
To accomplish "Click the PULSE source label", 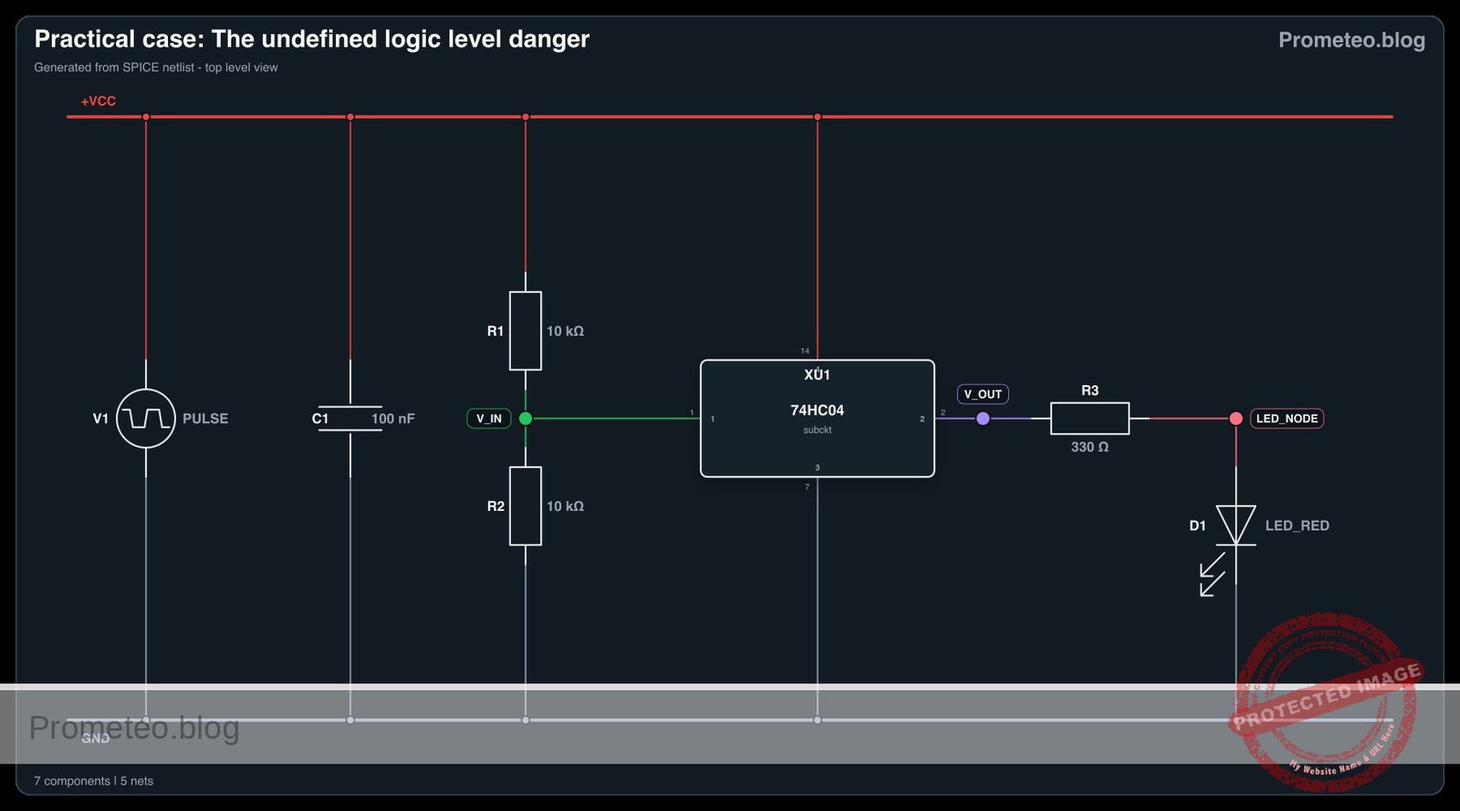I will pyautogui.click(x=205, y=419).
